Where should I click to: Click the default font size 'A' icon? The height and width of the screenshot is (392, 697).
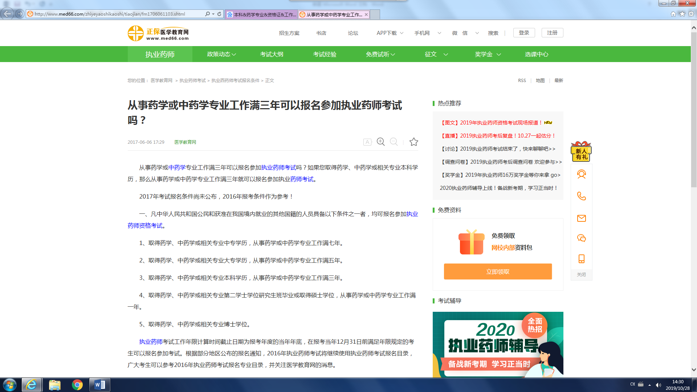coord(367,142)
